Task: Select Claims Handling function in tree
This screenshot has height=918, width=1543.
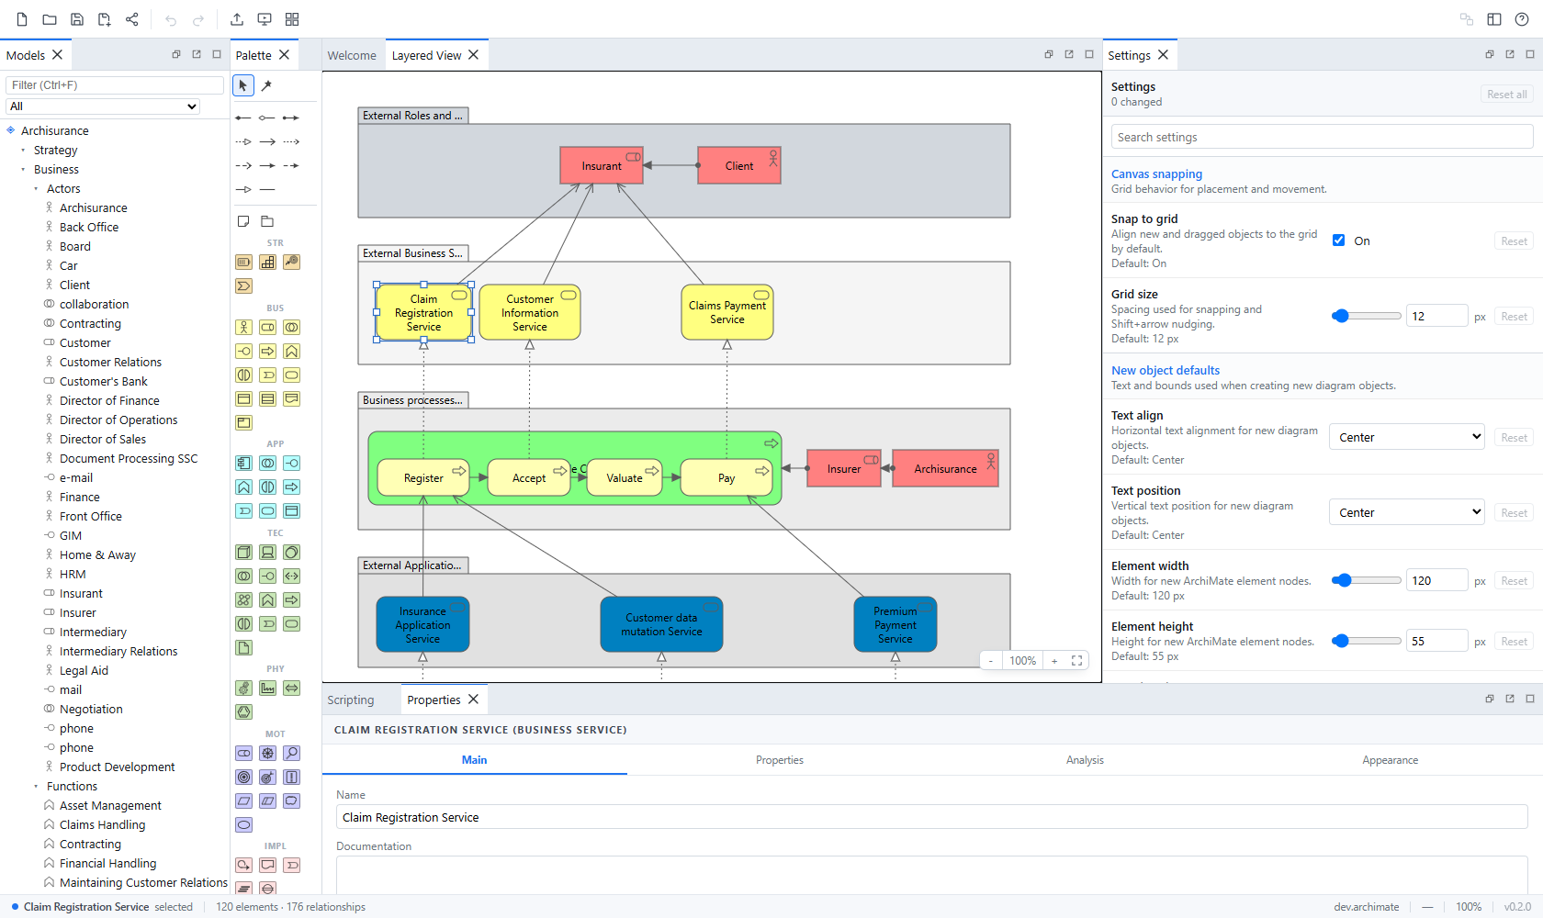Action: pyautogui.click(x=102, y=825)
